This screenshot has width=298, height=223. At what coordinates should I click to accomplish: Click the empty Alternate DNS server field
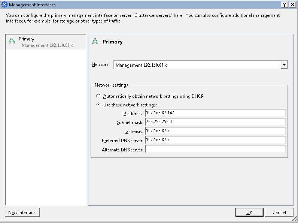click(x=215, y=149)
